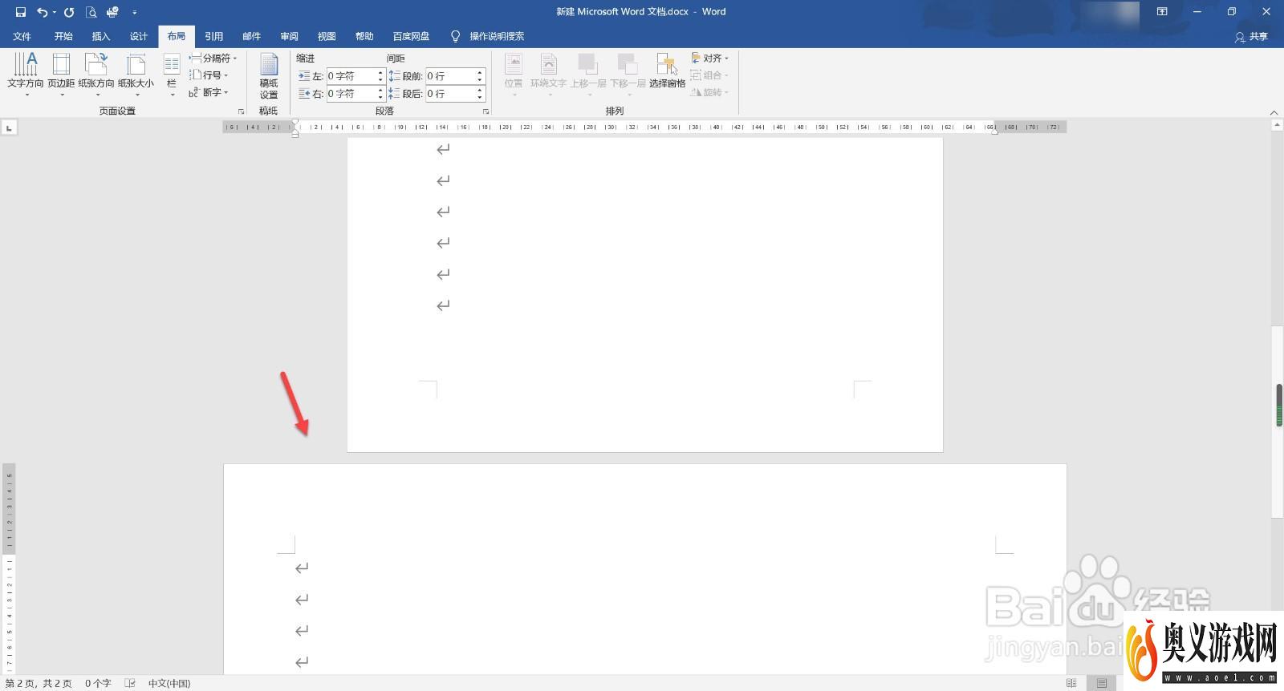This screenshot has height=691, width=1284.
Task: Switch to the 帮助 Help tab
Action: (364, 36)
